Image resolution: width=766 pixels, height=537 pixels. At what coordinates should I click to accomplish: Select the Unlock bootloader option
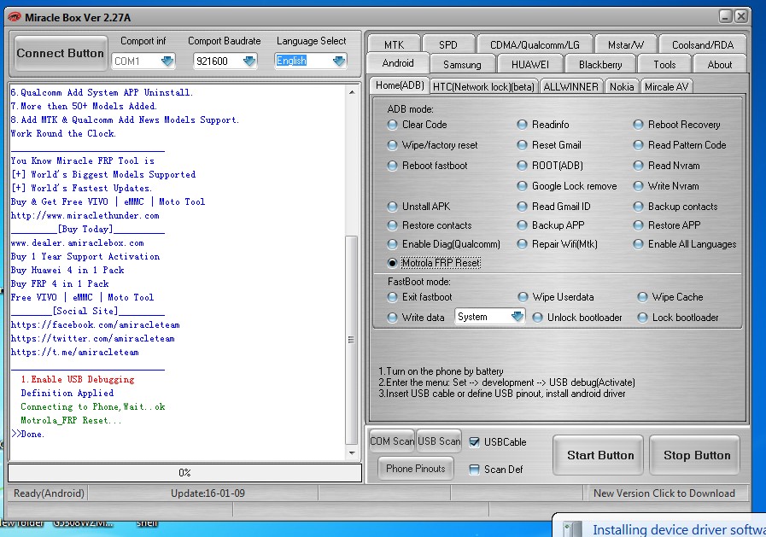coord(537,318)
